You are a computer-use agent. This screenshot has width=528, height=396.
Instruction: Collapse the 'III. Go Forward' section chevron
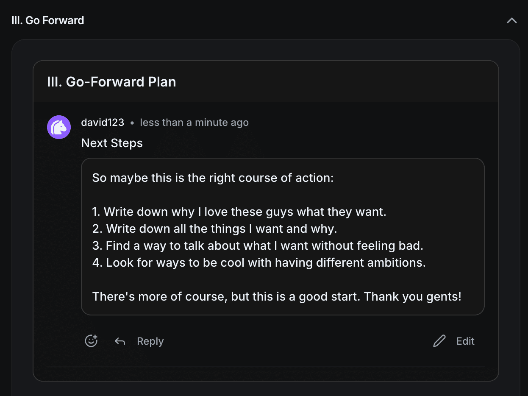(512, 20)
